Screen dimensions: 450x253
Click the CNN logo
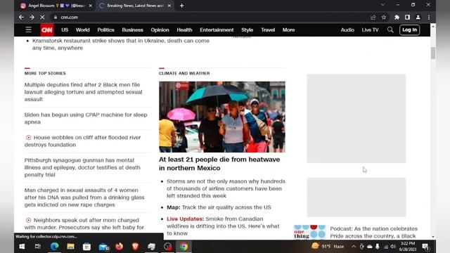[47, 30]
